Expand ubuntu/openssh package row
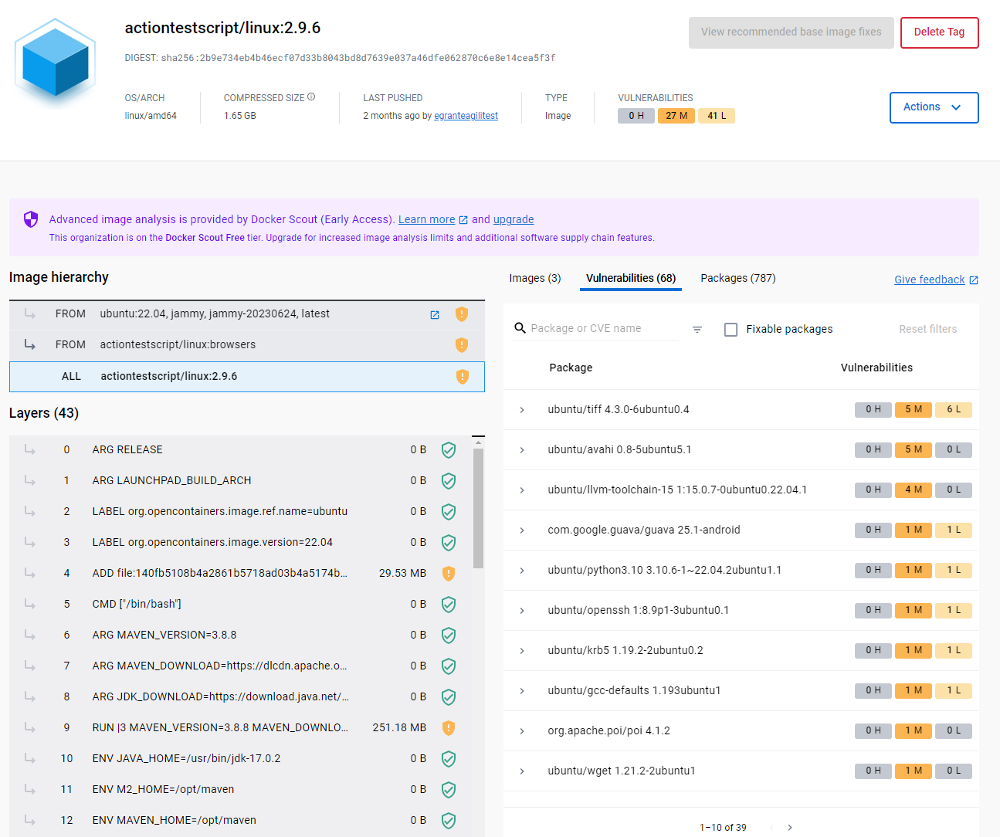 pos(522,611)
